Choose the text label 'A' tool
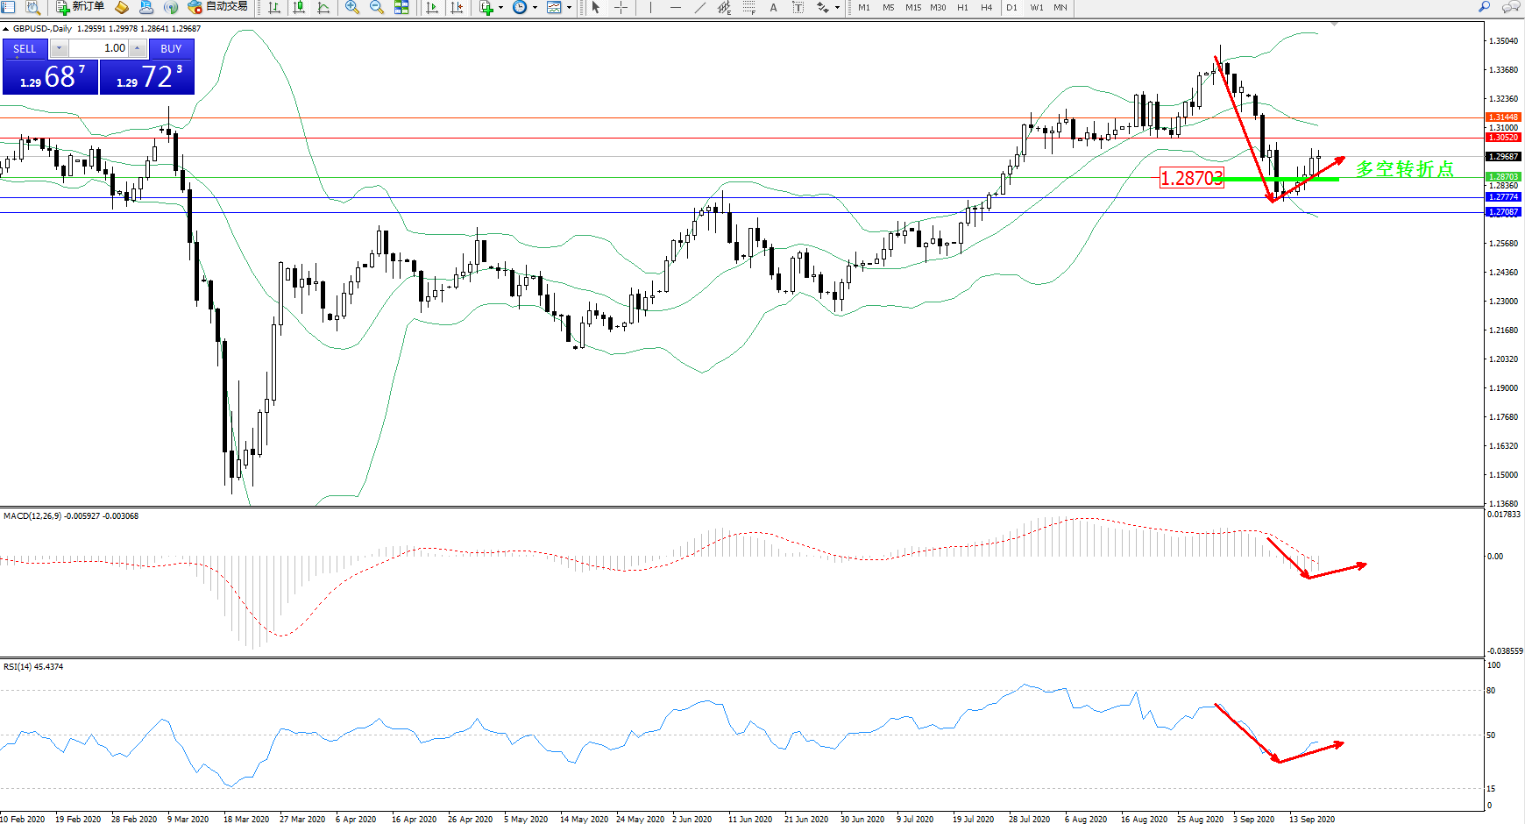1525x824 pixels. 773,8
